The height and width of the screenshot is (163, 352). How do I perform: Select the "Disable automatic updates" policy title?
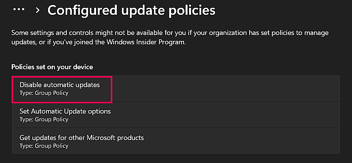pyautogui.click(x=60, y=85)
